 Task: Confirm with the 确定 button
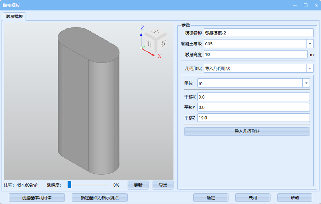pyautogui.click(x=211, y=198)
